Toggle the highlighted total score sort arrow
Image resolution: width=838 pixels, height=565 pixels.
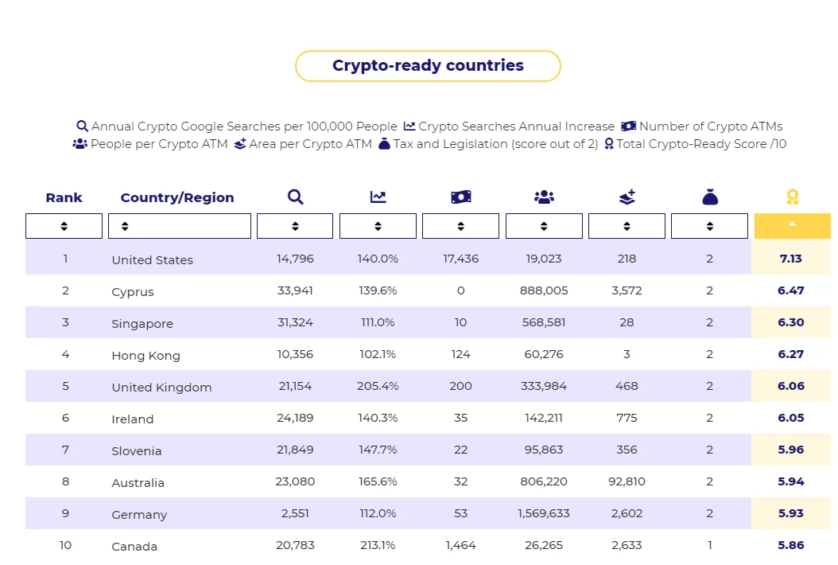[792, 225]
